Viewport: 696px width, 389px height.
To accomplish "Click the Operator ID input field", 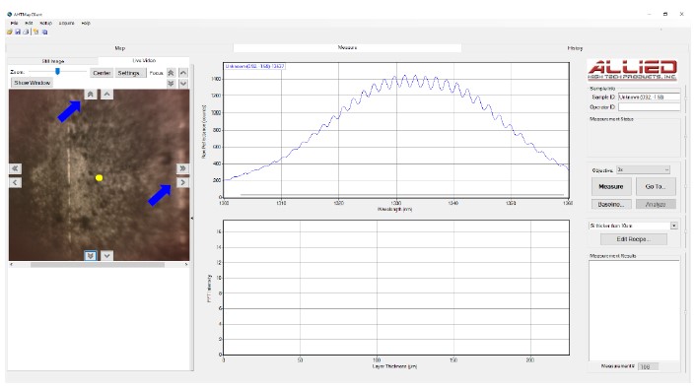I will (649, 107).
